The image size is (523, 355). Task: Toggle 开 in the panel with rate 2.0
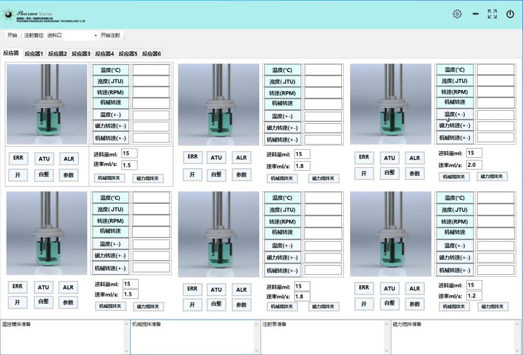tap(364, 173)
